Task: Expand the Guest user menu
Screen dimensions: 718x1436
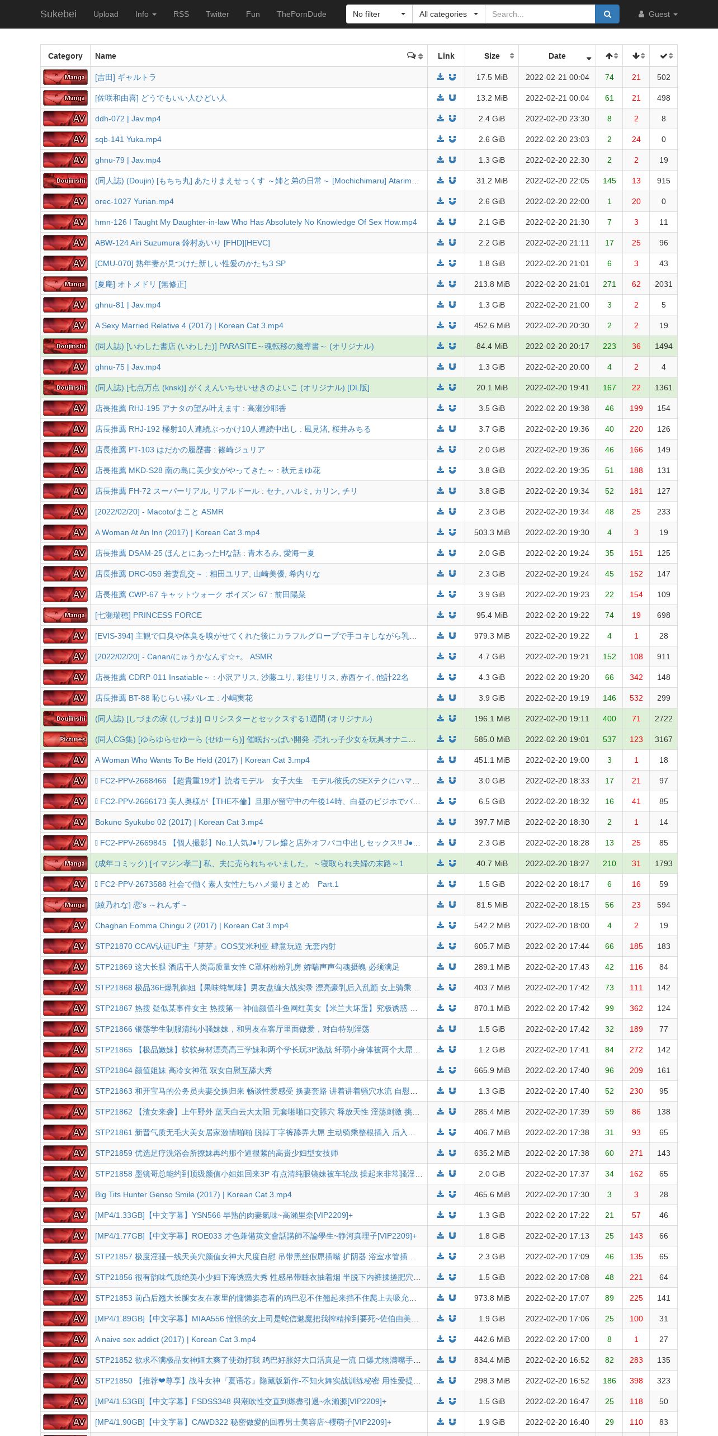Action: tap(658, 14)
